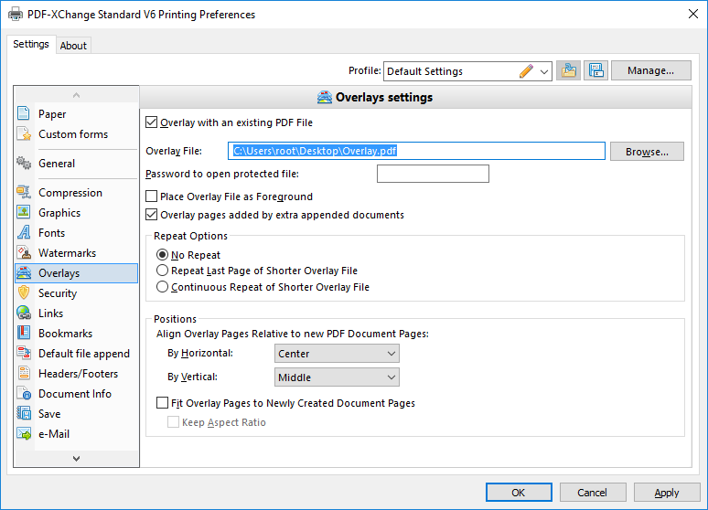Viewport: 708px width, 510px height.
Task: Switch to the Settings tab
Action: [x=31, y=44]
